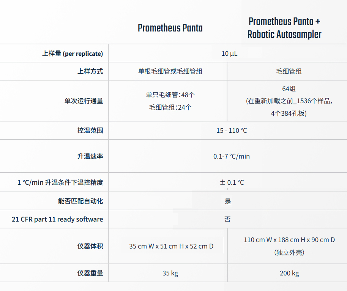Click the 上样方式 row label

90,71
